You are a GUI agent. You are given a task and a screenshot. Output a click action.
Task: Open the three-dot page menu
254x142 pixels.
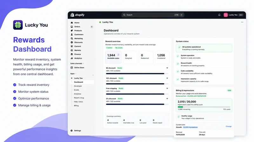tap(242, 22)
